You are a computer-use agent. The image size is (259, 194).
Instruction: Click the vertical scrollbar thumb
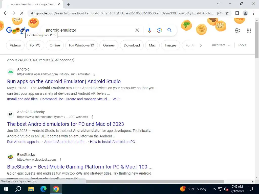coord(256,40)
